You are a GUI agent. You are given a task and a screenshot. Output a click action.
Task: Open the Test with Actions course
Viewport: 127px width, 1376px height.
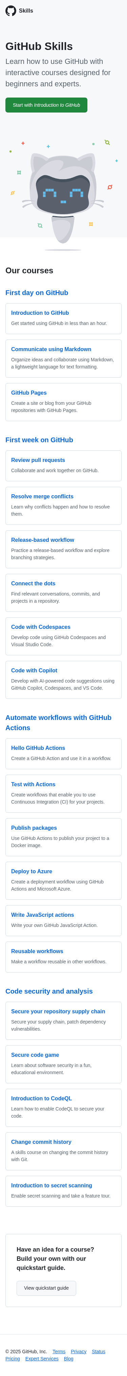point(33,784)
